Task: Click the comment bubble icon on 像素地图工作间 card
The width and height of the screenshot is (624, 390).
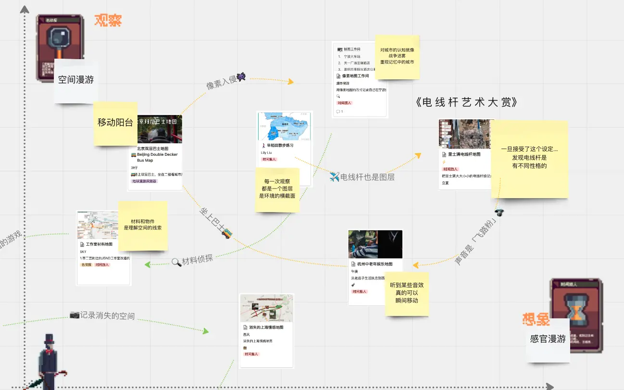Action: 338,112
